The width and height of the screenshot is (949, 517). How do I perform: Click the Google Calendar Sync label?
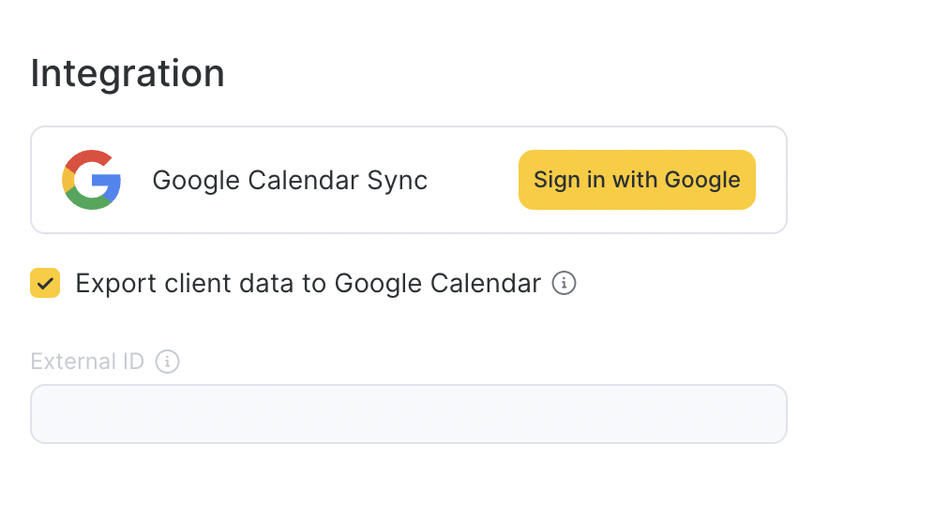[x=290, y=180]
